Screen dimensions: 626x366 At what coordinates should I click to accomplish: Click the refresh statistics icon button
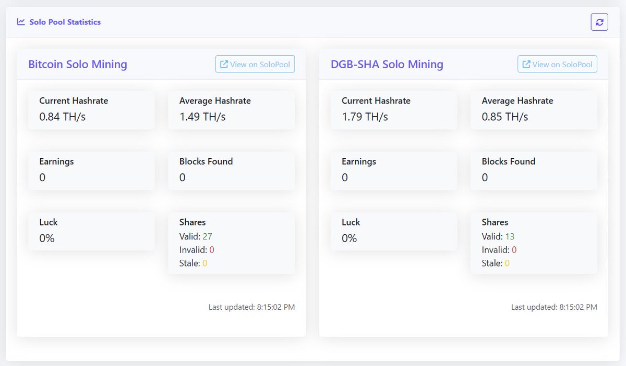599,22
